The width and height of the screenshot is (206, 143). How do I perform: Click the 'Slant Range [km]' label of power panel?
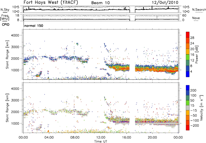tap(7, 54)
